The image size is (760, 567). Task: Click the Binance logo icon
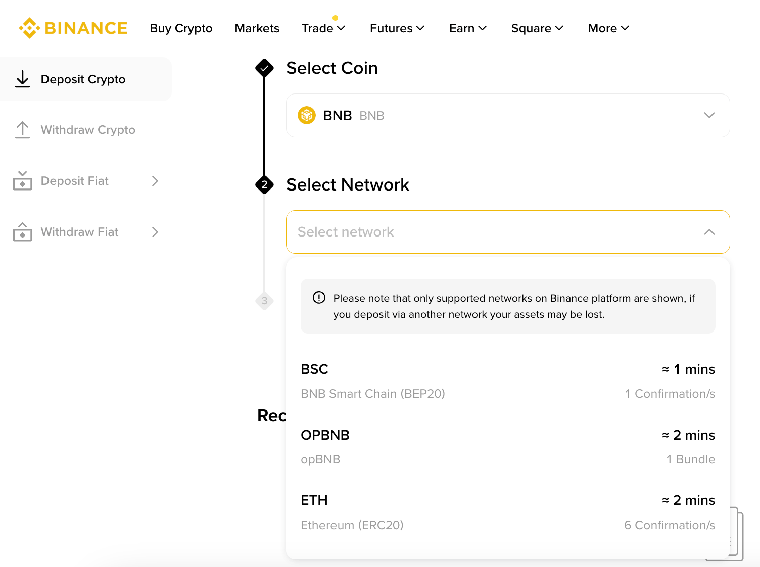(29, 28)
